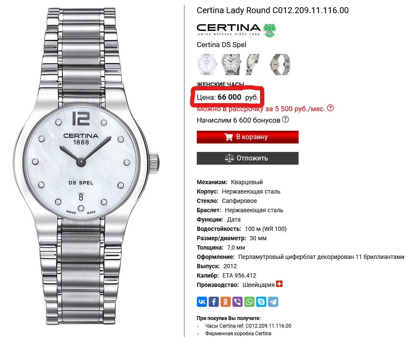Share the watch on VK
408x337 pixels.
(x=201, y=302)
